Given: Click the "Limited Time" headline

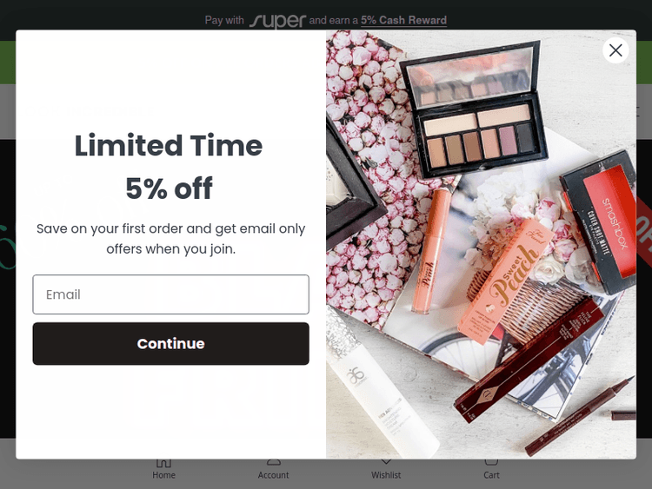Looking at the screenshot, I should 169,145.
